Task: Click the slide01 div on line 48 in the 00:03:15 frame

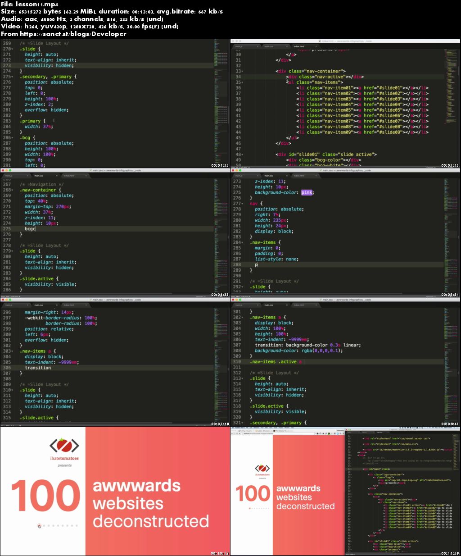Action: [x=326, y=154]
